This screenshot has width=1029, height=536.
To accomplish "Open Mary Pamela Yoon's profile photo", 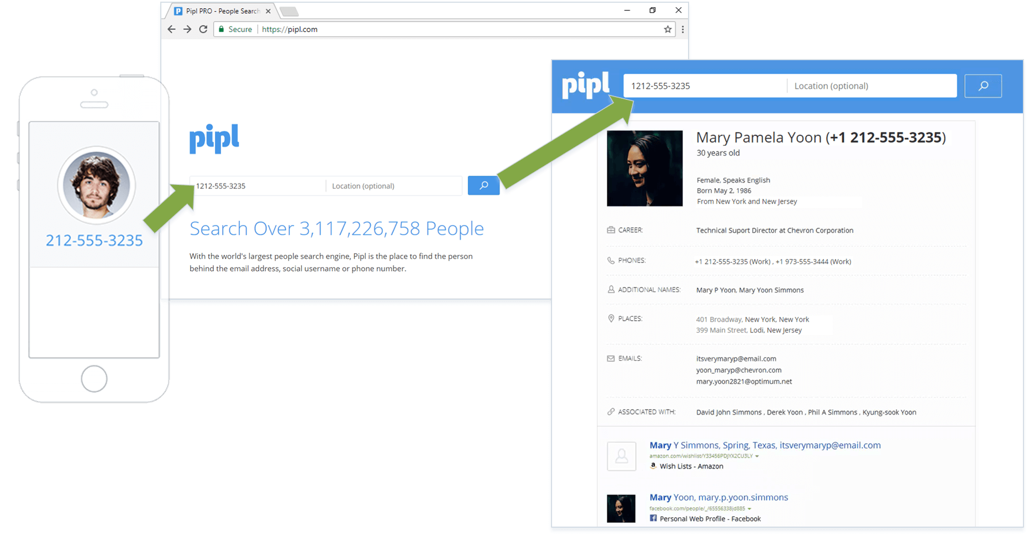I will [644, 168].
